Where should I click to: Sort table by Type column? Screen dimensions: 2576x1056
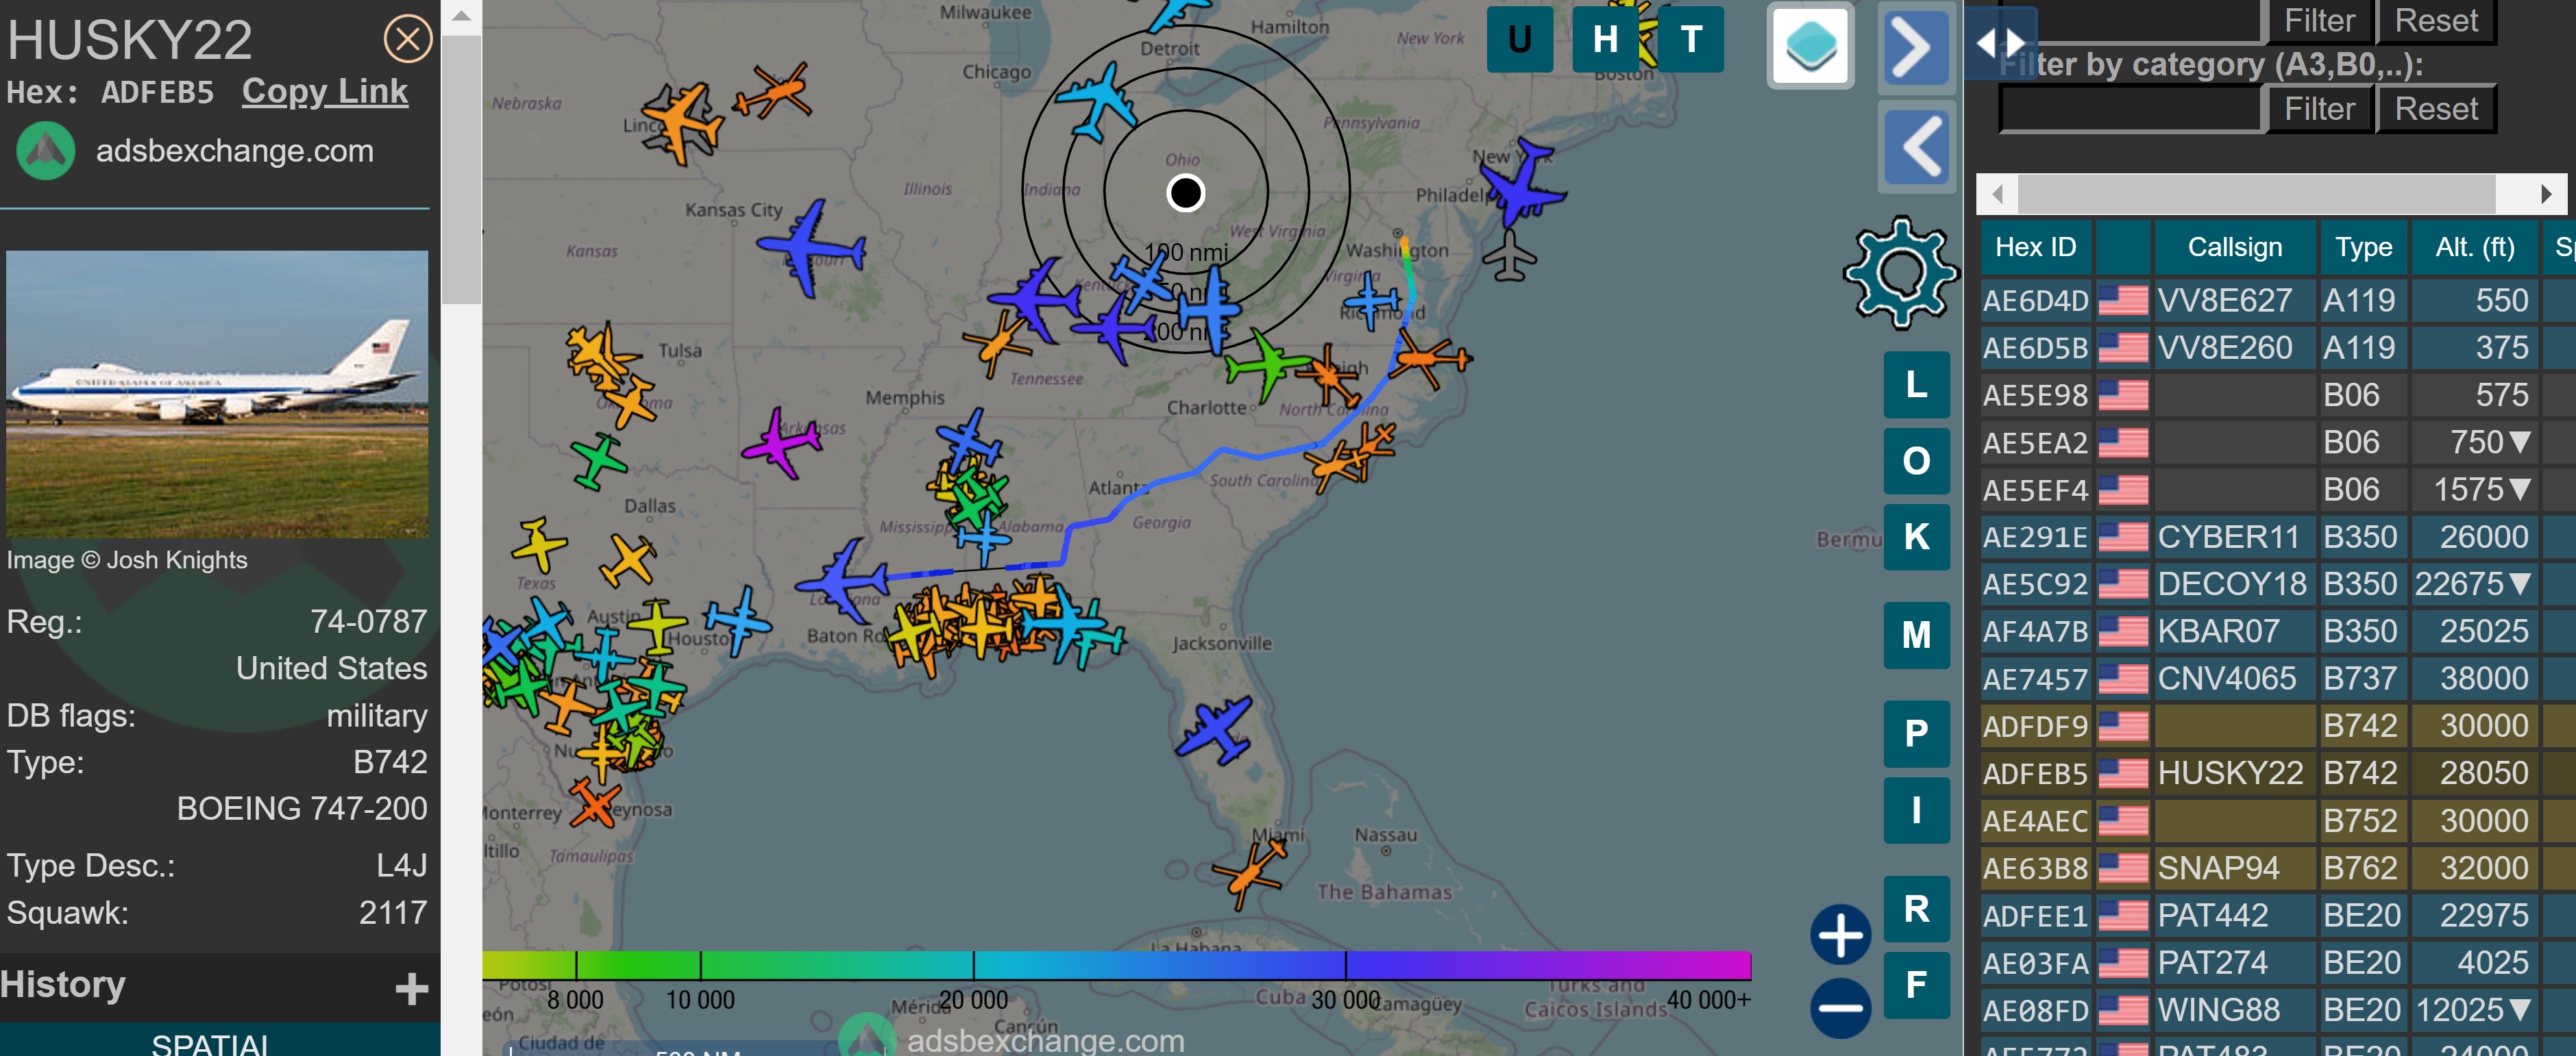click(x=2363, y=248)
